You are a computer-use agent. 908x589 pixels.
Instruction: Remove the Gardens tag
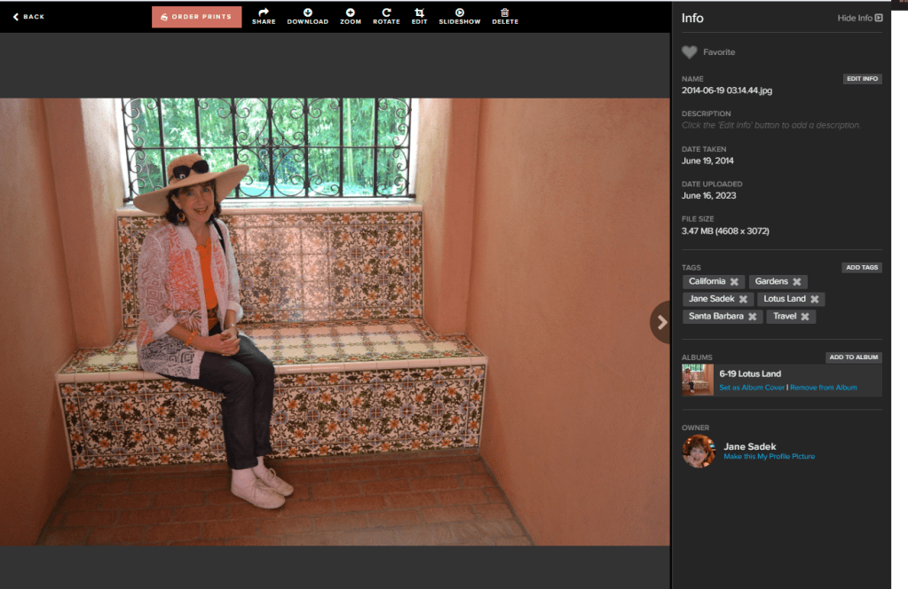point(797,282)
